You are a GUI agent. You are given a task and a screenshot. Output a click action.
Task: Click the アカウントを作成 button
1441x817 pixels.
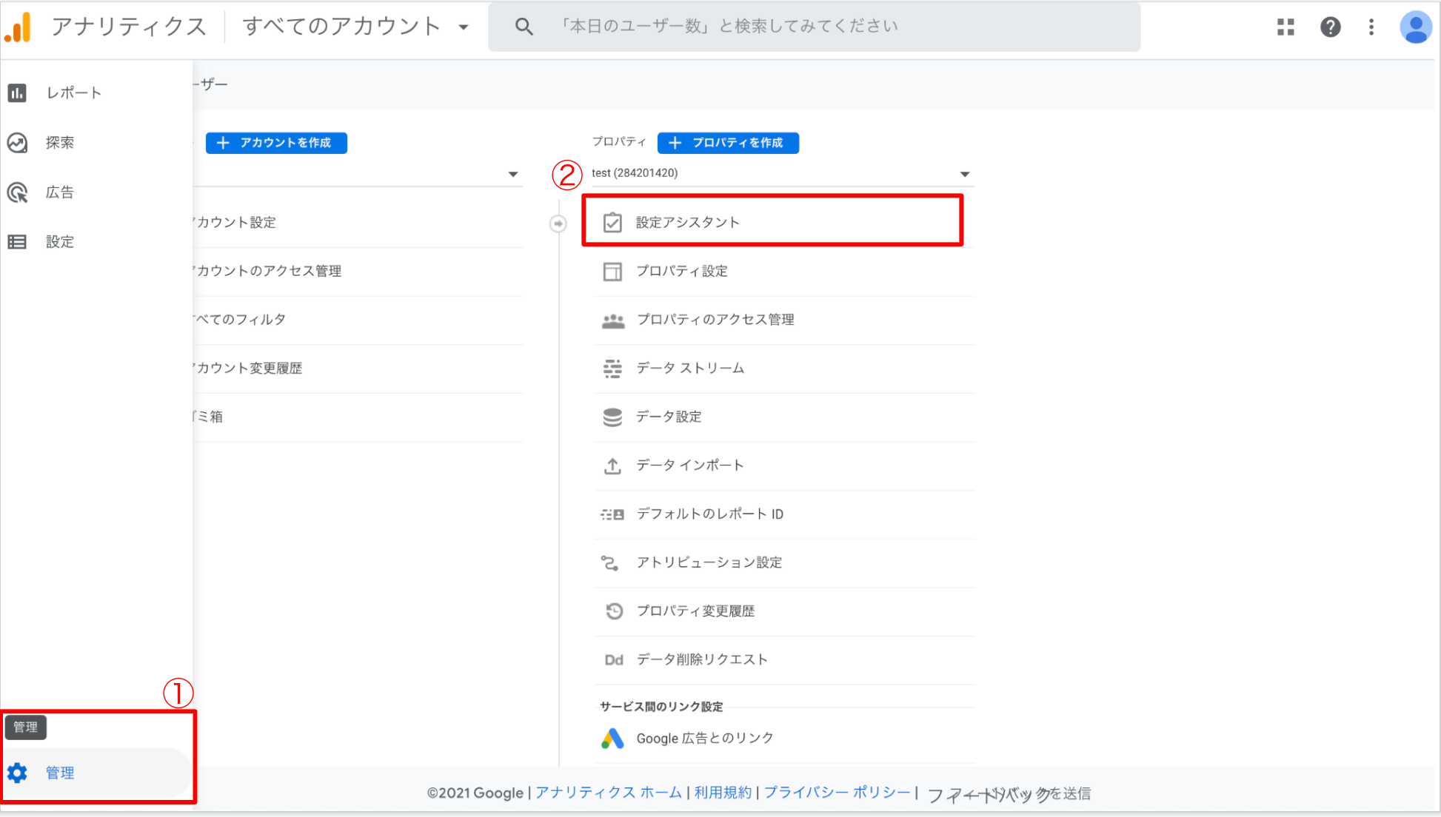click(276, 143)
